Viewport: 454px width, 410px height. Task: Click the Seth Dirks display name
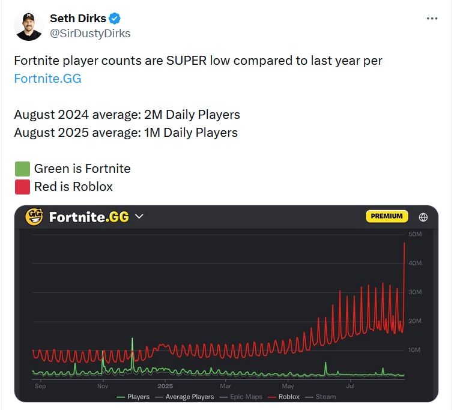click(x=78, y=18)
